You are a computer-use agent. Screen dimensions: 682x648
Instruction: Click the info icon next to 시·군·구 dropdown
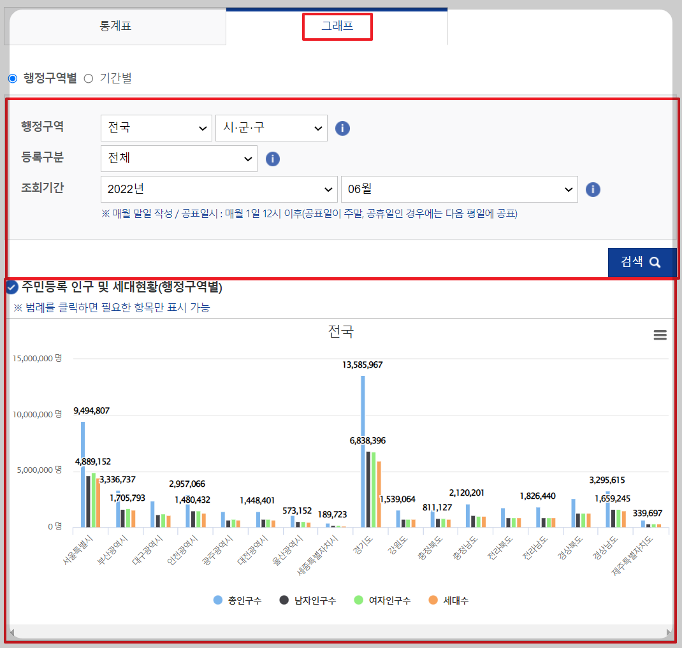(x=342, y=128)
